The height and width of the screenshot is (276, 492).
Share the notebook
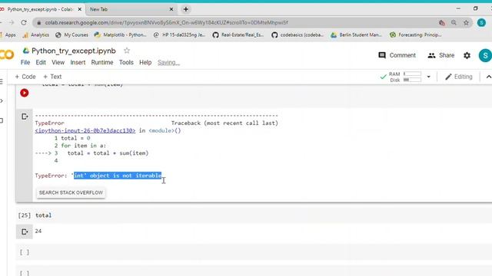click(440, 55)
